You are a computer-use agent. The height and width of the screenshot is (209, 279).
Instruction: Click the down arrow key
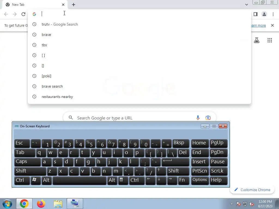point(161,181)
